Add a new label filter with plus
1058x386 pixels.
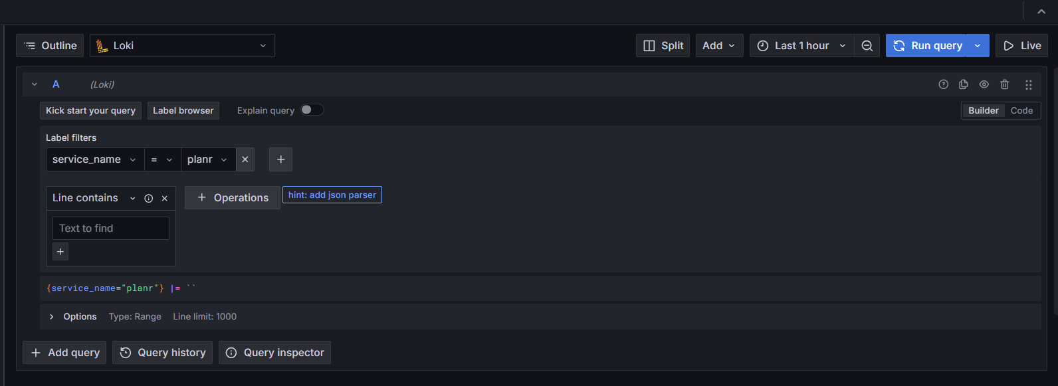[x=280, y=159]
